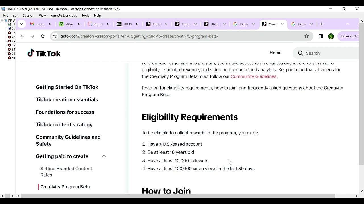
Task: Open the Session menu
Action: point(28,15)
